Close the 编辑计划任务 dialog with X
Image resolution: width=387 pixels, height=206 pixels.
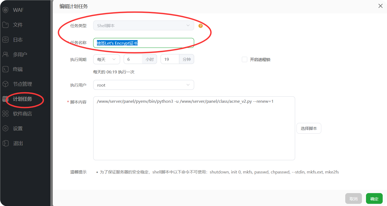380,6
